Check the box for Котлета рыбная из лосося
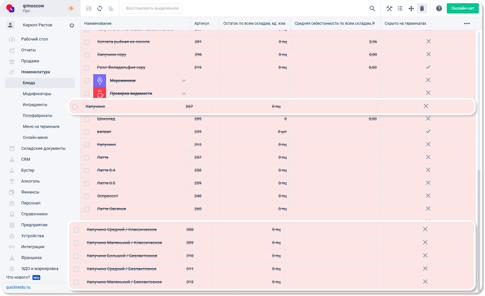The width and height of the screenshot is (485, 296). point(87,42)
